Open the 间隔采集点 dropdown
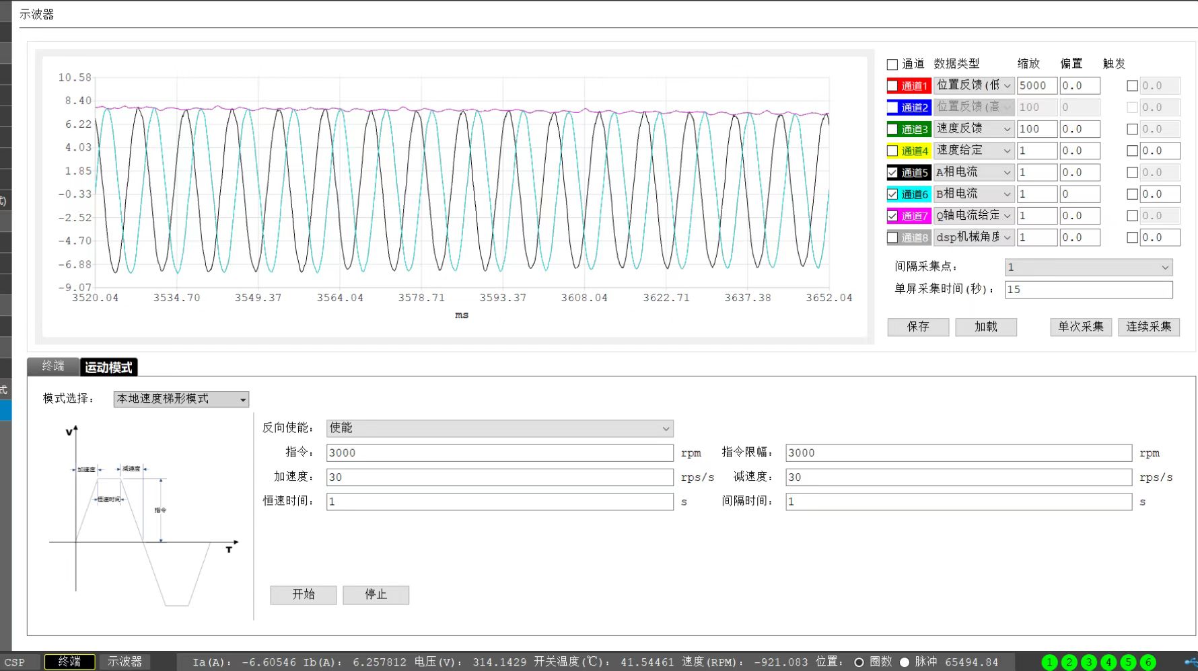 pyautogui.click(x=1088, y=268)
